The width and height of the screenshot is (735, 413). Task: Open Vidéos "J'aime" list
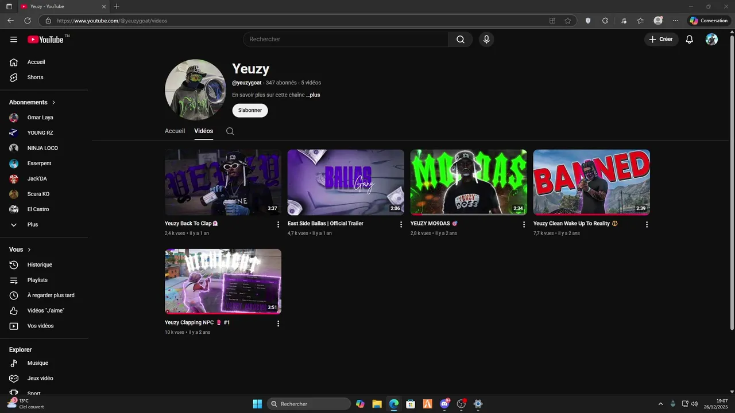point(44,311)
